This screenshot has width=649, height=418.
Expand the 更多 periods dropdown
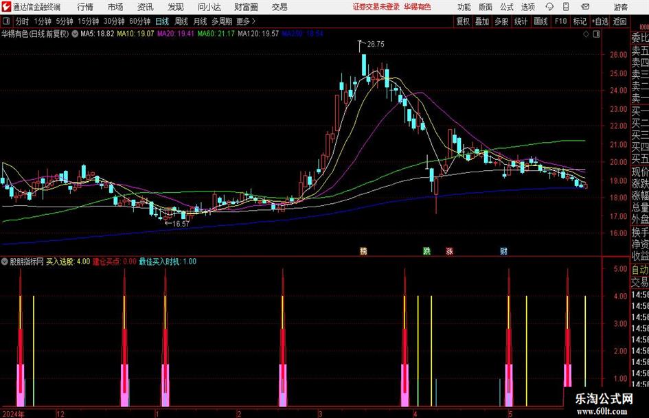(246, 21)
